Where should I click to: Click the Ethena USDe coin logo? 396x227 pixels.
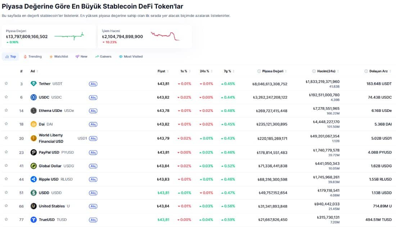(33, 110)
